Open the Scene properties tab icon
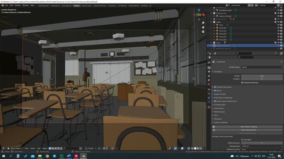Viewport: 284px width, 159px height. [209, 80]
